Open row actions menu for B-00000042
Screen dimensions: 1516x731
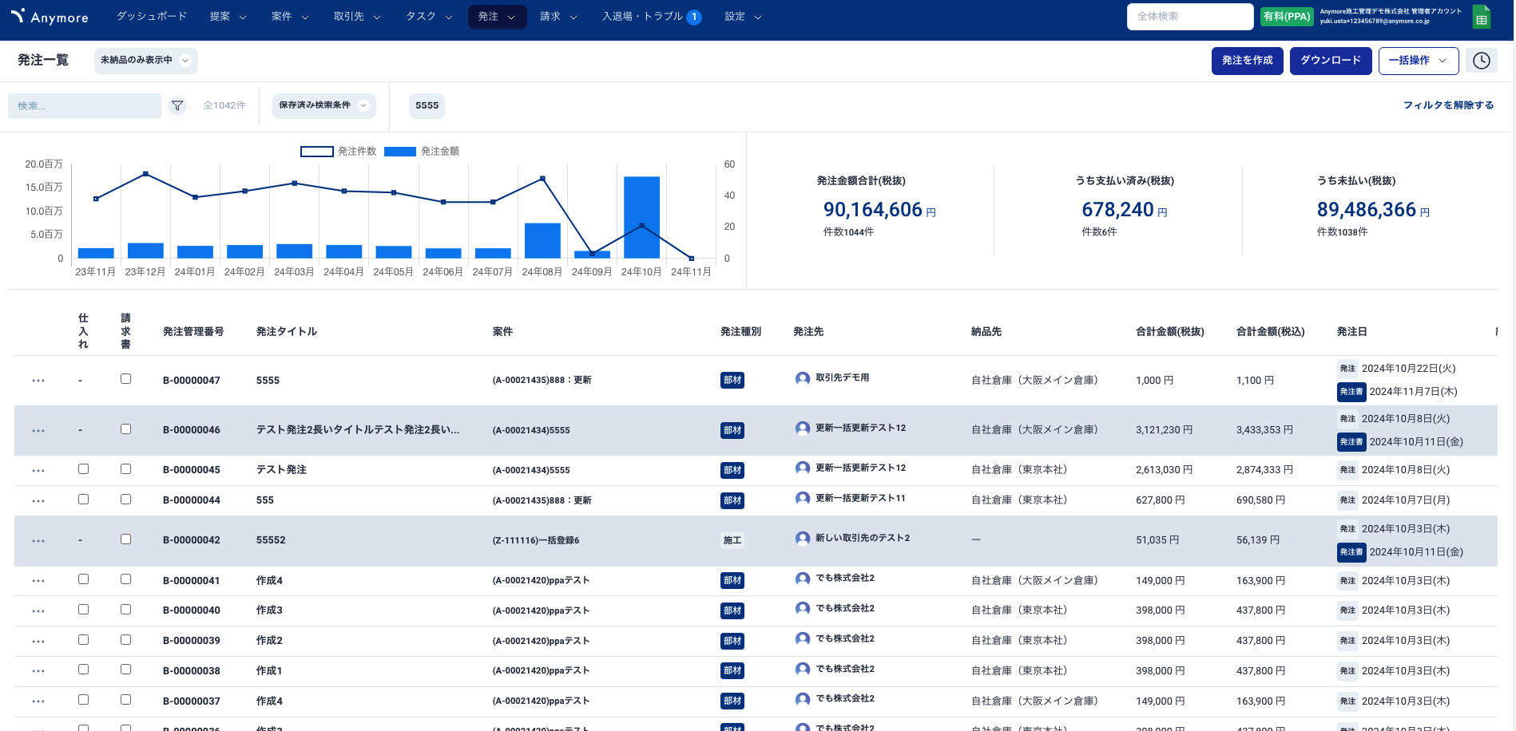pos(38,541)
